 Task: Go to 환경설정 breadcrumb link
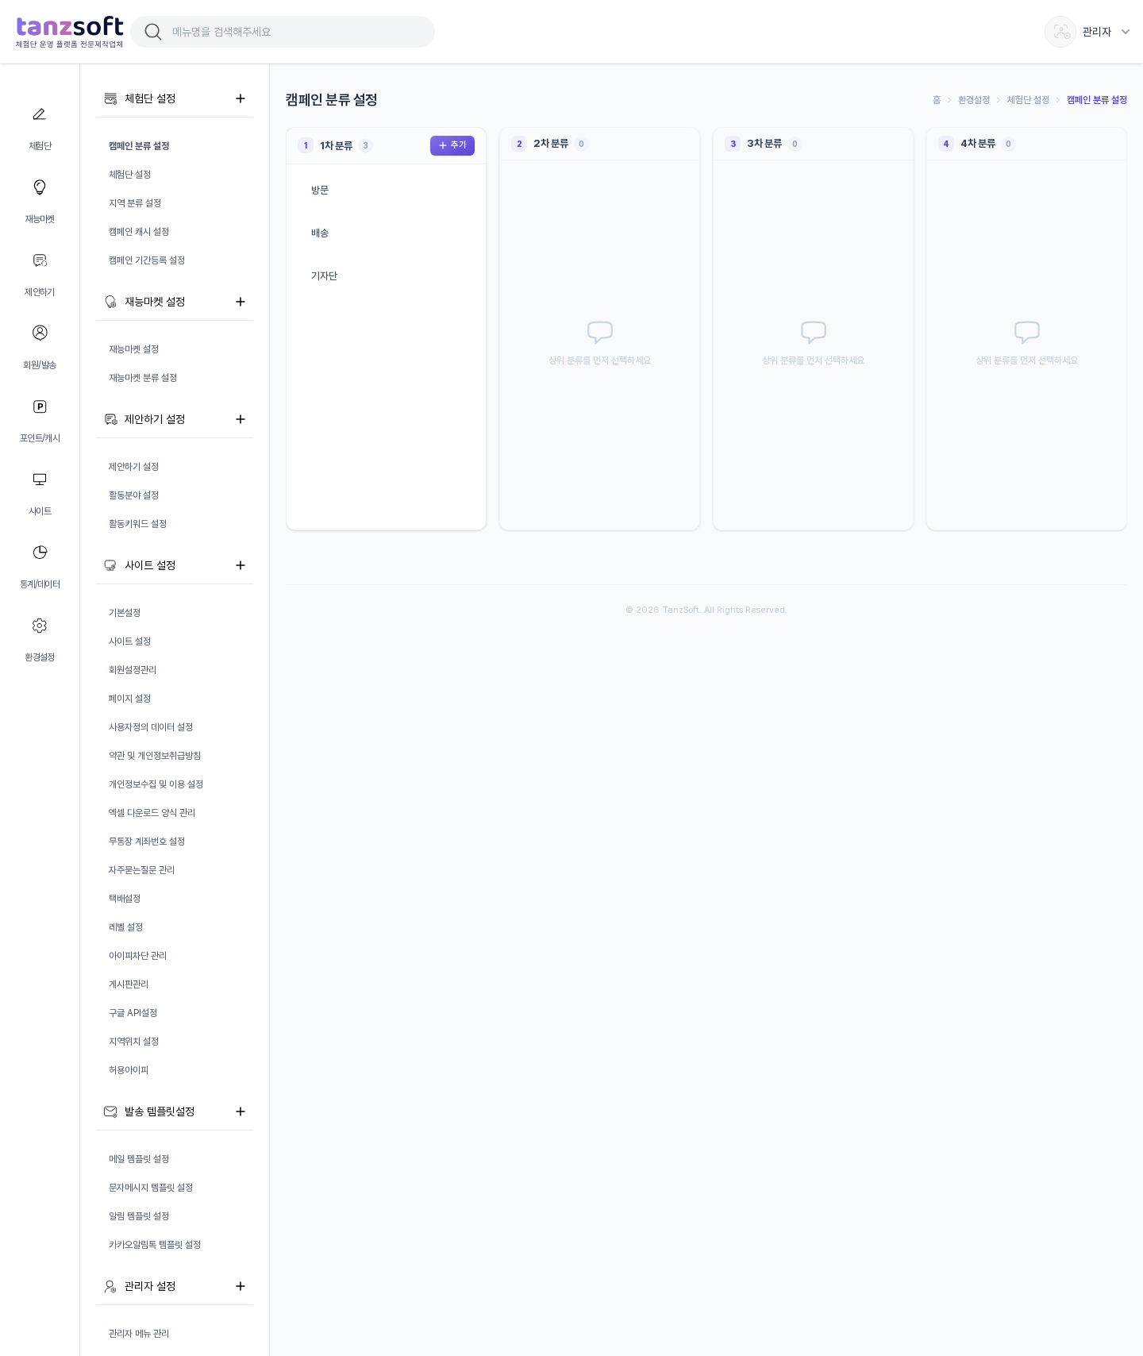pos(974,100)
